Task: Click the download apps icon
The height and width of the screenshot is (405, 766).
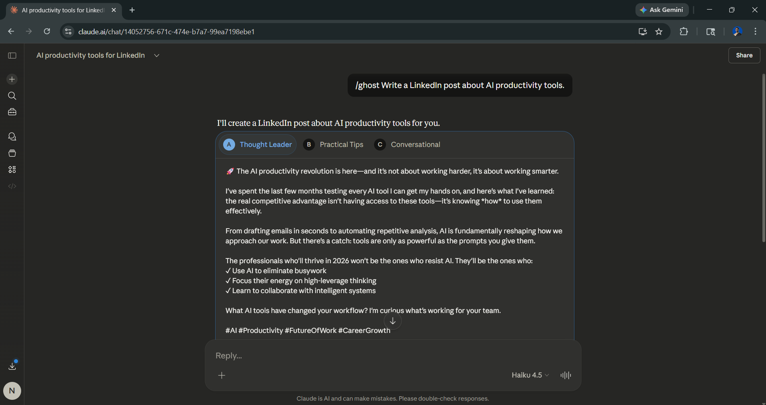Action: pyautogui.click(x=12, y=366)
